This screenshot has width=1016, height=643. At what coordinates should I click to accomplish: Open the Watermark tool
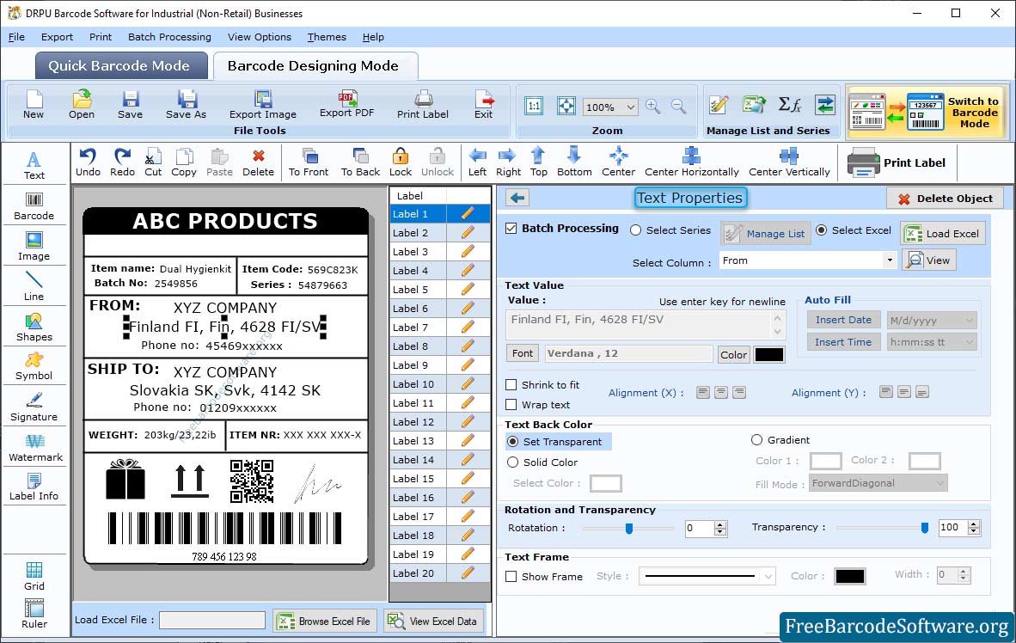coord(35,448)
